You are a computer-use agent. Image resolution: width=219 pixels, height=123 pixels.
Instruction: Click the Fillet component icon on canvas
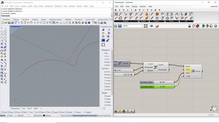pos(156,67)
